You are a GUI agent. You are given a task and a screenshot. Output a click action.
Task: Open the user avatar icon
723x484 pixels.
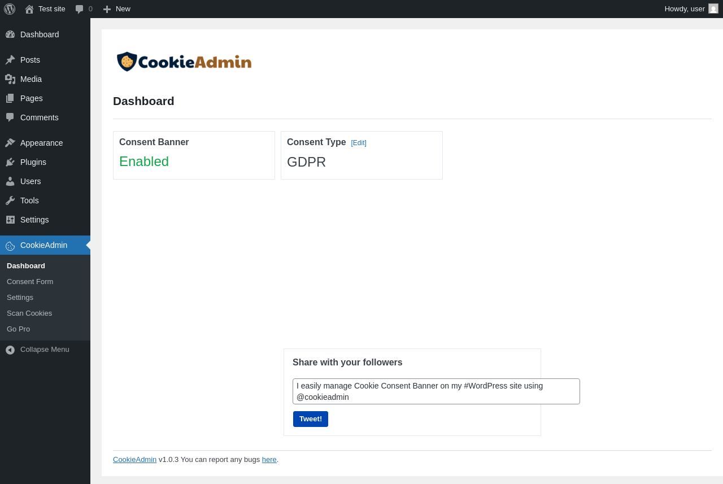713,8
